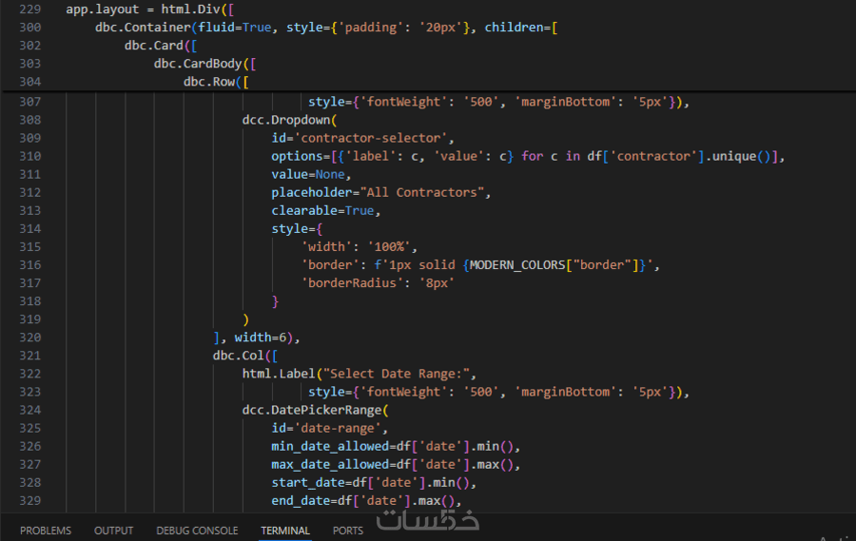856x541 pixels.
Task: Click dbc.Col([ on line 321
Action: click(245, 356)
